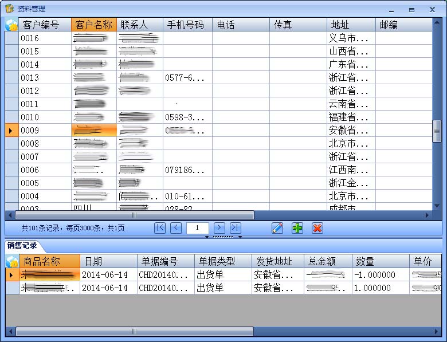The width and height of the screenshot is (447, 342).
Task: Click address cell 义乌市... in row 0016
Action: point(351,38)
